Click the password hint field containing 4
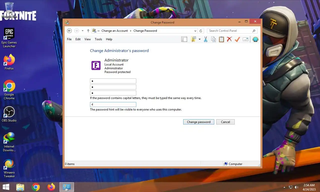The width and height of the screenshot is (320, 192). coord(113,104)
